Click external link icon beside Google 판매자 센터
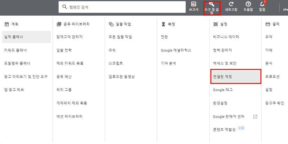This screenshot has height=144, width=288. pyautogui.click(x=255, y=117)
